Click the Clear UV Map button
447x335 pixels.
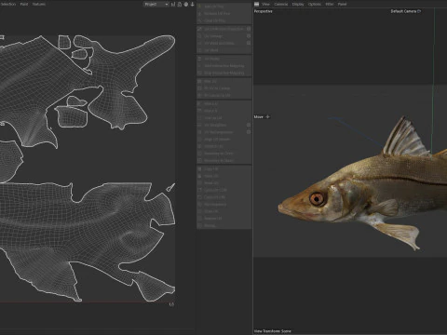coord(223,20)
